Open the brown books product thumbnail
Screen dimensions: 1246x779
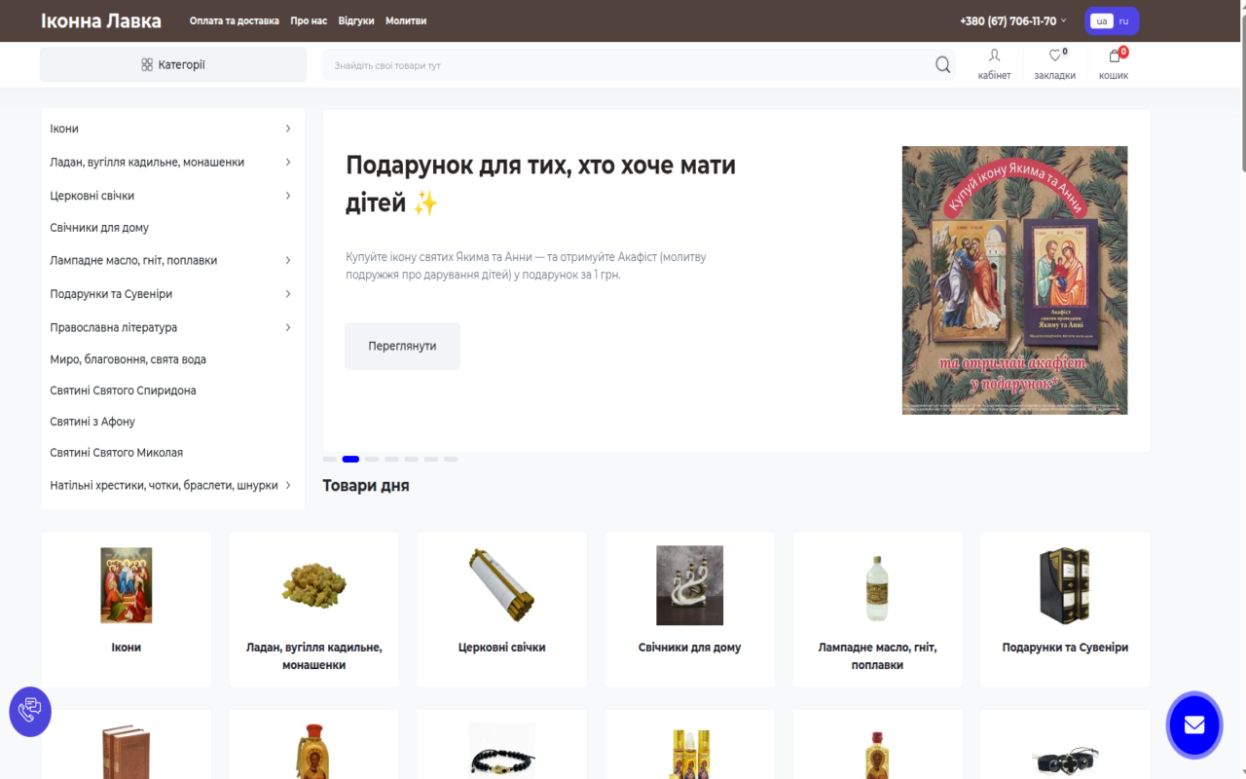tap(127, 752)
